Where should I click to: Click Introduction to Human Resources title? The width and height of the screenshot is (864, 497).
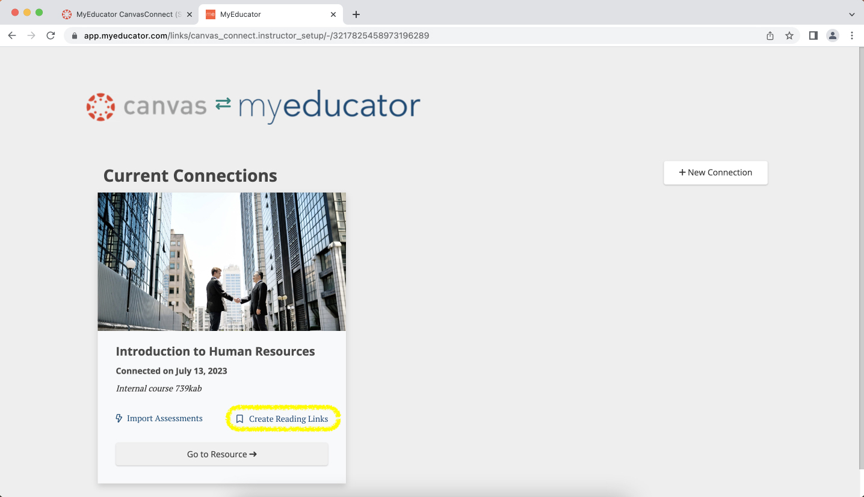215,351
